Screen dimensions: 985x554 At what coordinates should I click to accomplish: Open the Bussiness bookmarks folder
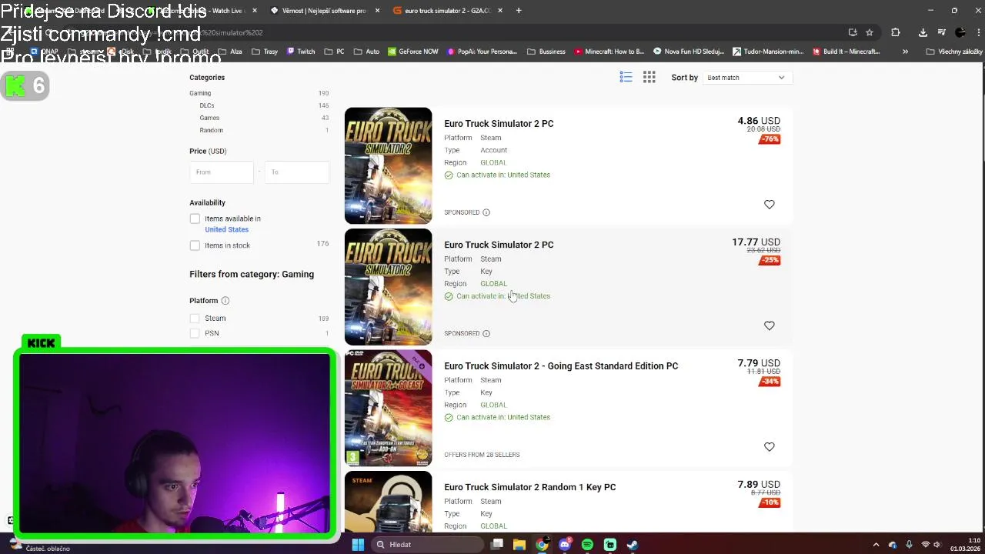point(546,52)
